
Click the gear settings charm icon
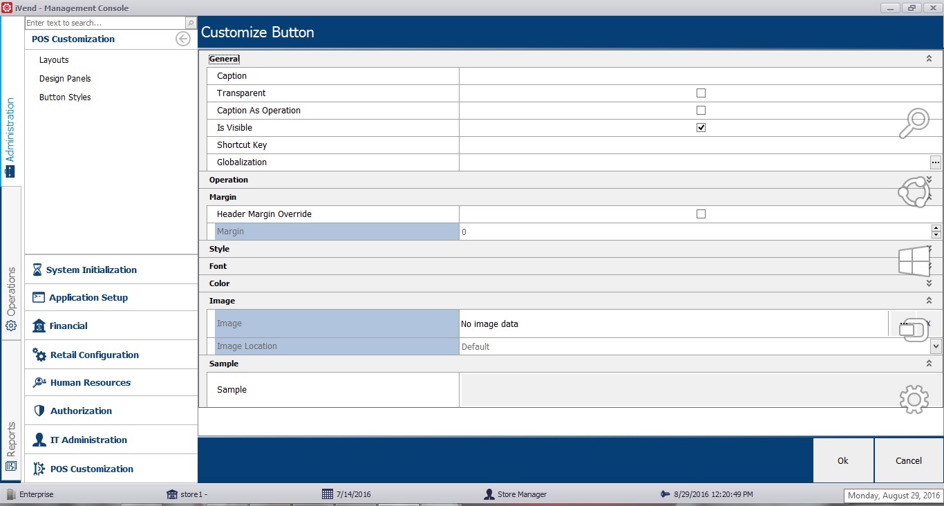coord(914,400)
